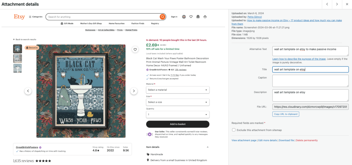Click the UK flag region icon

(184, 17)
